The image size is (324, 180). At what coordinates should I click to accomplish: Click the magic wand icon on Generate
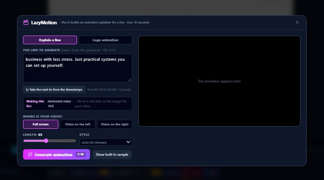(x=30, y=154)
